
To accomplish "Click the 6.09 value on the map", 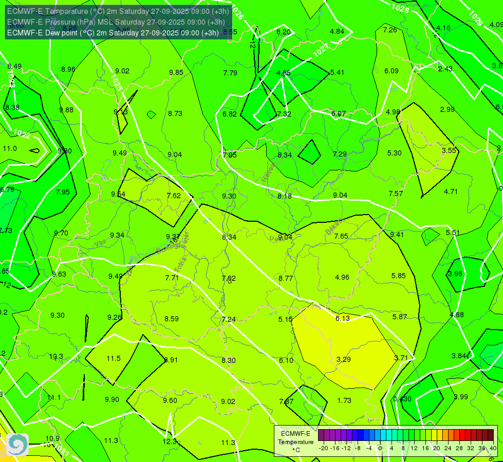I will coord(392,71).
